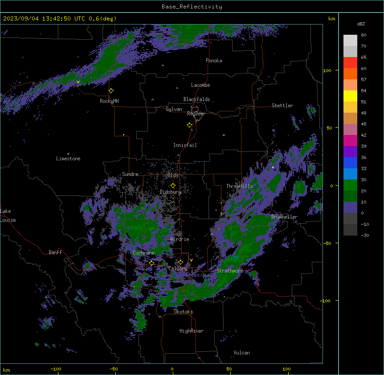Click the 100 tick on the vertical axis
This screenshot has height=375, width=384.
(x=327, y=70)
